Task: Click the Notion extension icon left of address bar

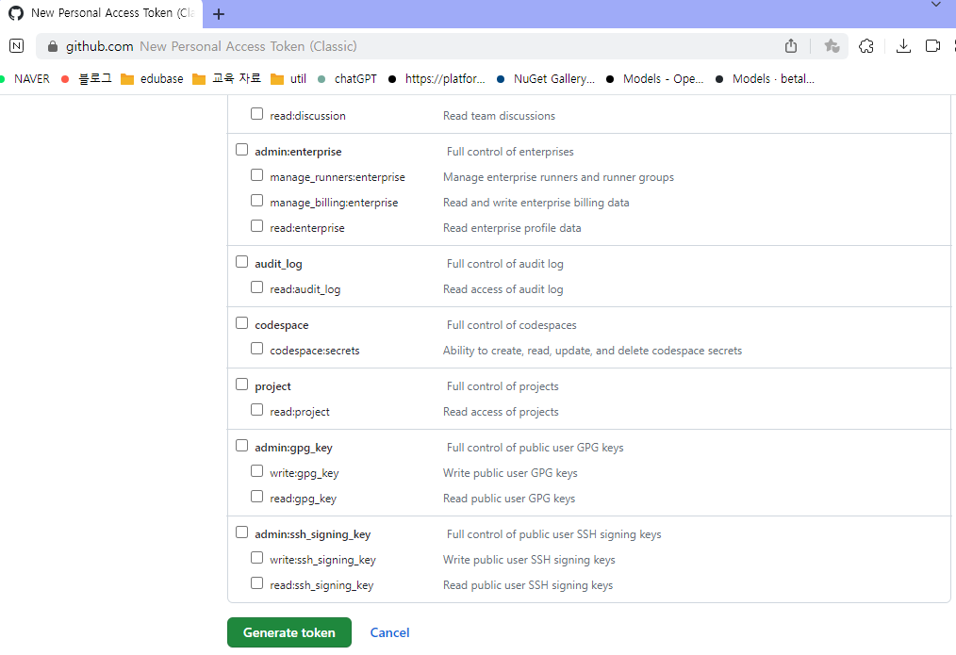Action: 16,45
